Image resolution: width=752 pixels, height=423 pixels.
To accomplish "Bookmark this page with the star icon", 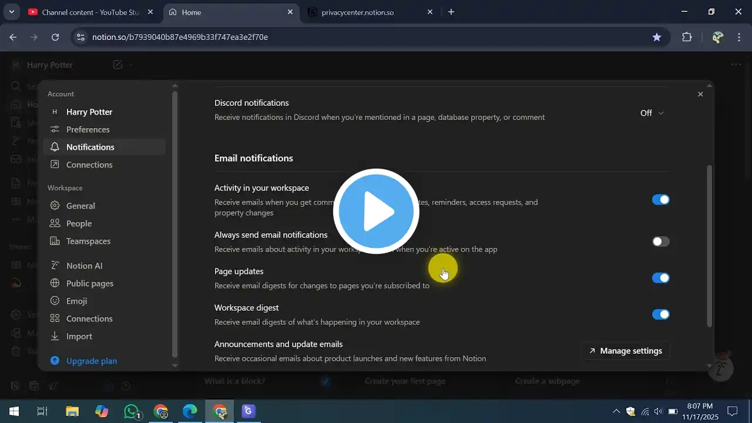I will pos(657,37).
